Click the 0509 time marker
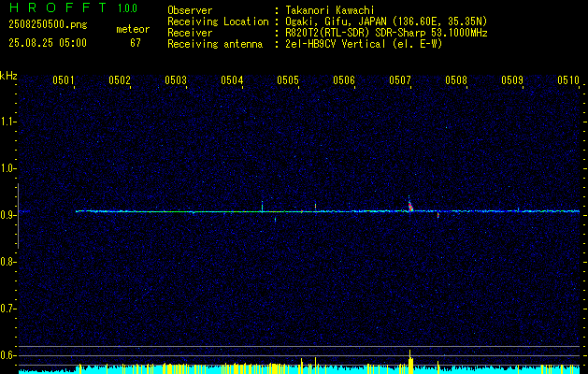This screenshot has height=374, width=588. [512, 79]
